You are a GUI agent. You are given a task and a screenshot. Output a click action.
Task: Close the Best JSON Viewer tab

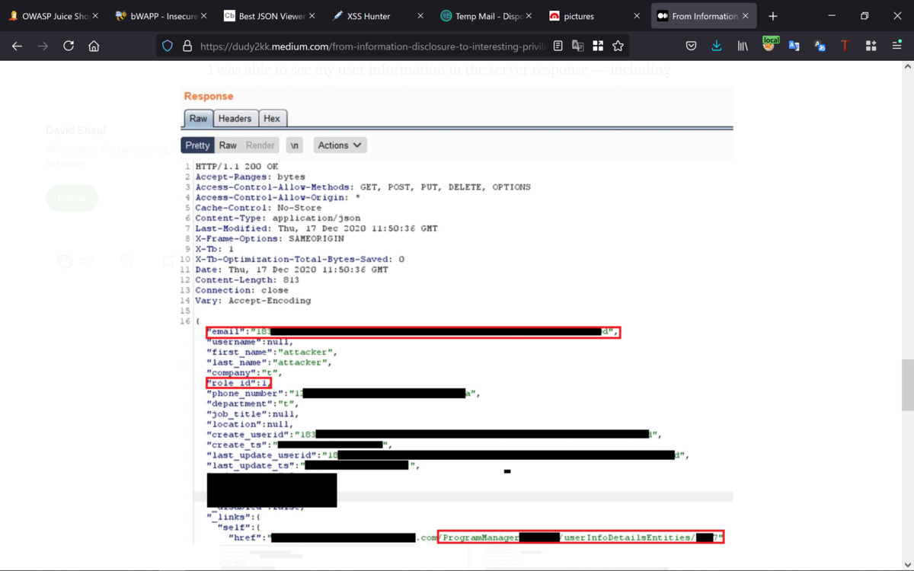tap(312, 16)
